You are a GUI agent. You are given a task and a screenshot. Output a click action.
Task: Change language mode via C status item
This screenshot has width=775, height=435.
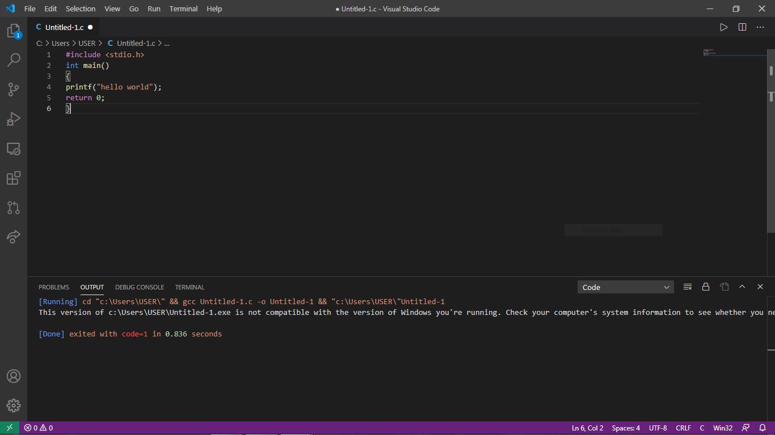click(x=702, y=428)
